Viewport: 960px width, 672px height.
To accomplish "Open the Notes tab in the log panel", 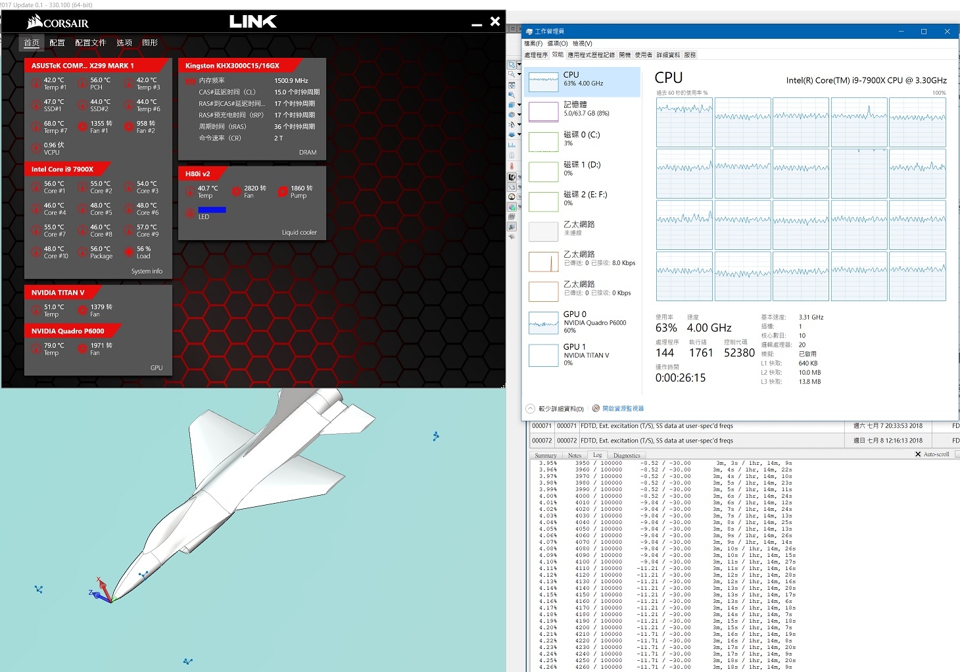I will (575, 455).
